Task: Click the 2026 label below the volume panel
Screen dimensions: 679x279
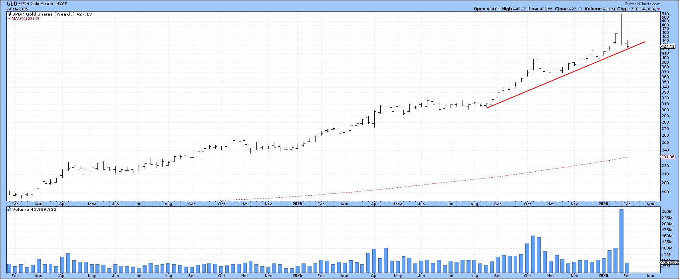Action: point(603,275)
